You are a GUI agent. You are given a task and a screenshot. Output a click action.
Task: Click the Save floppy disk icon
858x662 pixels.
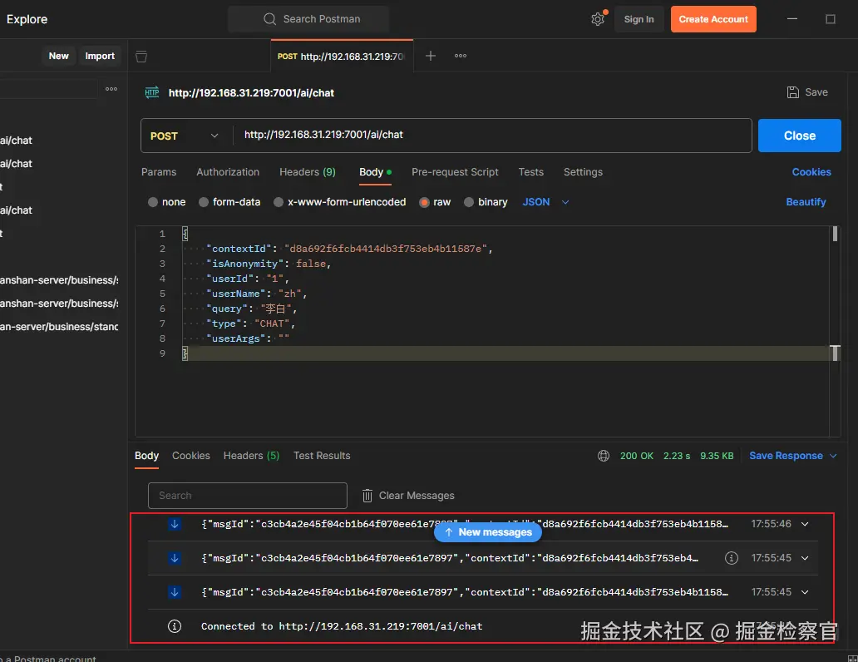793,92
